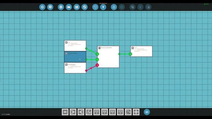Click the greyed-out redo icon
The height and width of the screenshot is (119, 212).
(x=122, y=7)
